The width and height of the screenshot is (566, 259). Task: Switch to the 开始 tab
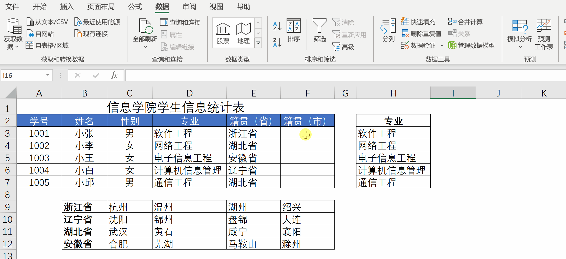tap(40, 7)
